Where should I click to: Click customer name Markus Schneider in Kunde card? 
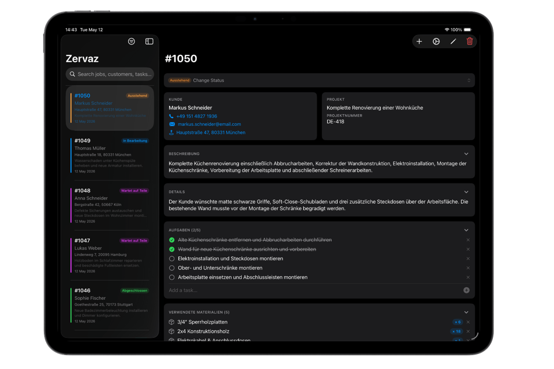point(190,108)
